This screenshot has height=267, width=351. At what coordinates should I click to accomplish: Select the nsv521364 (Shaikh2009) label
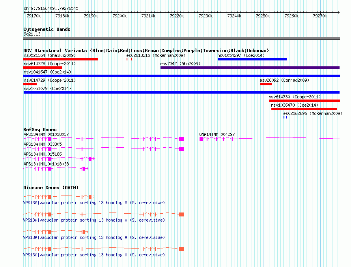click(x=50, y=55)
